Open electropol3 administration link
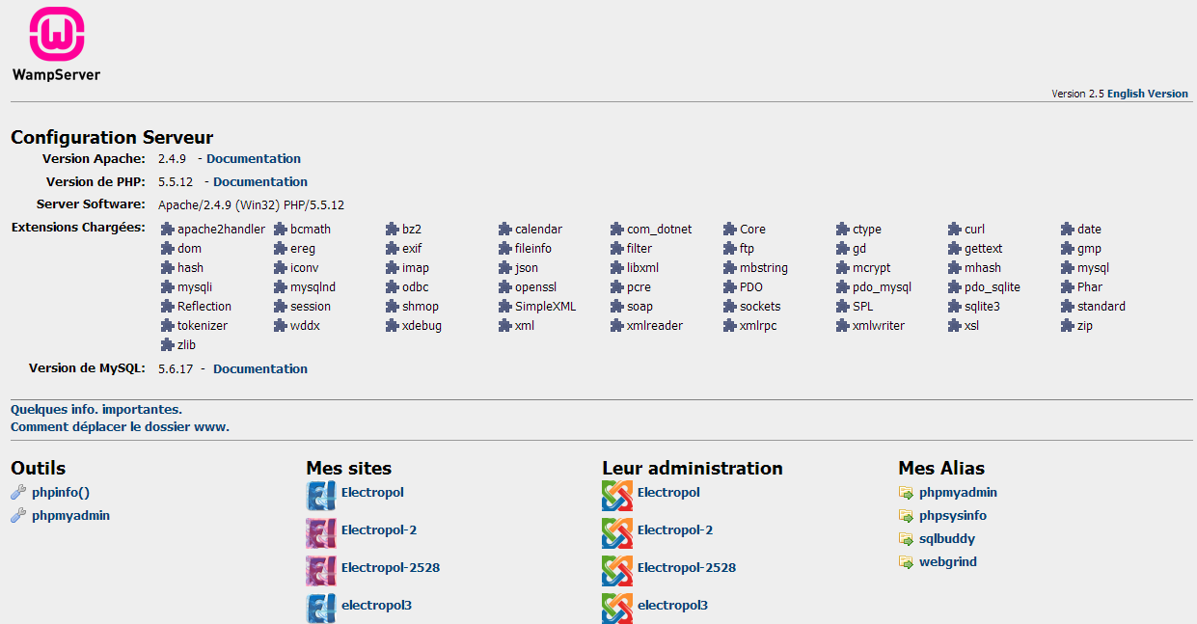1197x624 pixels. click(673, 606)
